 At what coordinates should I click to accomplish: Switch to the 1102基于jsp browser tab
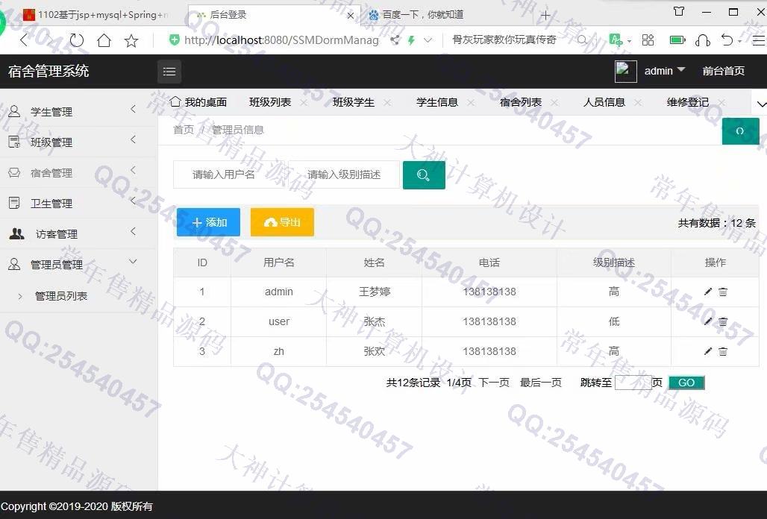(x=96, y=15)
